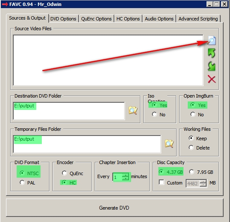
Task: Minimize the FAVC window
Action: coord(210,4)
